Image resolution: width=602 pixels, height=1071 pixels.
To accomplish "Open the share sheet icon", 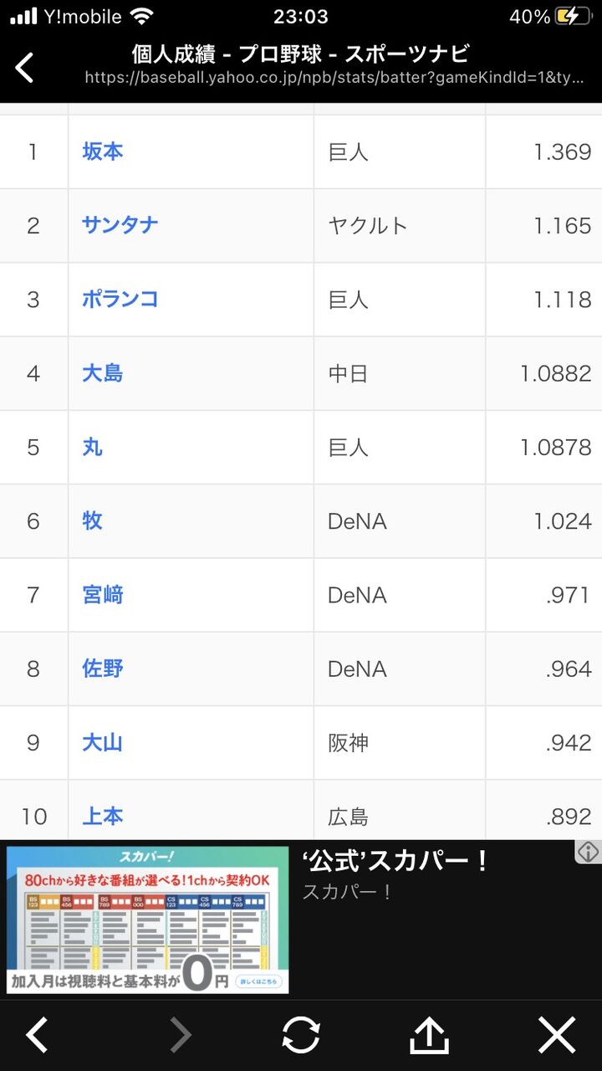I will click(x=429, y=1035).
